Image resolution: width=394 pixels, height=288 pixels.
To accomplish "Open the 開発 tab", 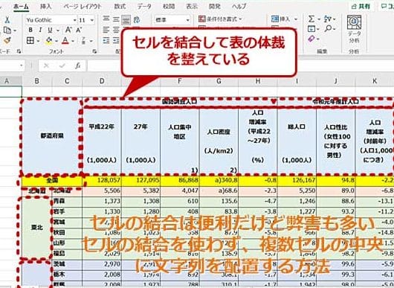I will coord(215,7).
